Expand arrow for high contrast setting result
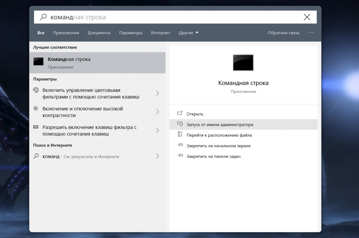This screenshot has height=238, width=359. pyautogui.click(x=157, y=111)
